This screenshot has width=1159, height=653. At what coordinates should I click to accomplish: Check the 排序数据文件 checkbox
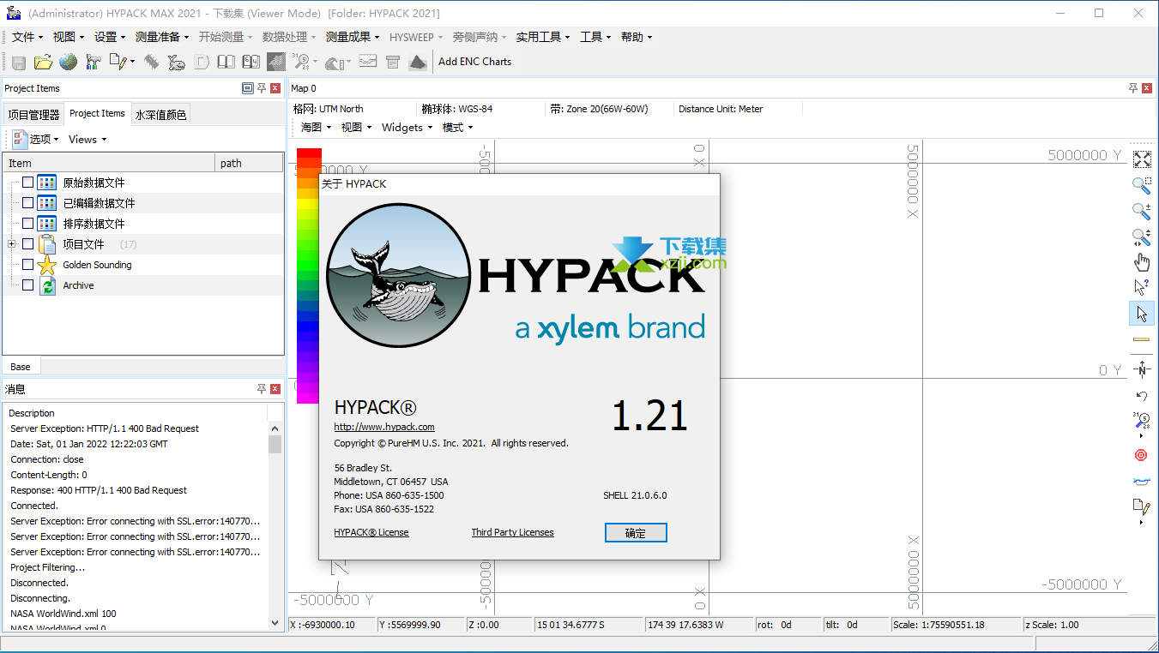pyautogui.click(x=27, y=224)
